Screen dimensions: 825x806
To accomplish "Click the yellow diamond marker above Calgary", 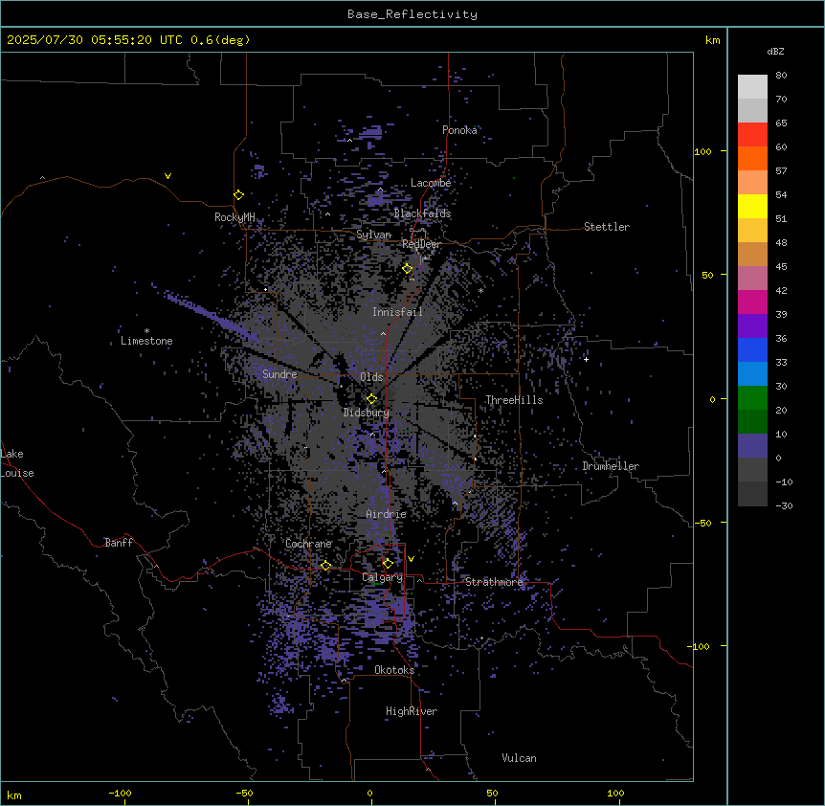I will 388,564.
